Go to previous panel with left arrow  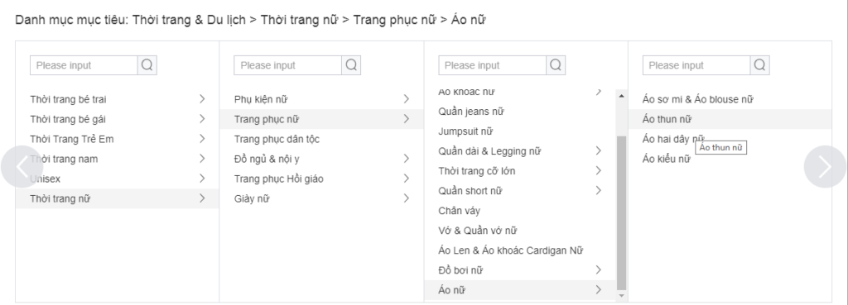22,167
